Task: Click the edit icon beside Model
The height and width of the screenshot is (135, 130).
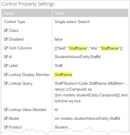Action: tap(6, 118)
